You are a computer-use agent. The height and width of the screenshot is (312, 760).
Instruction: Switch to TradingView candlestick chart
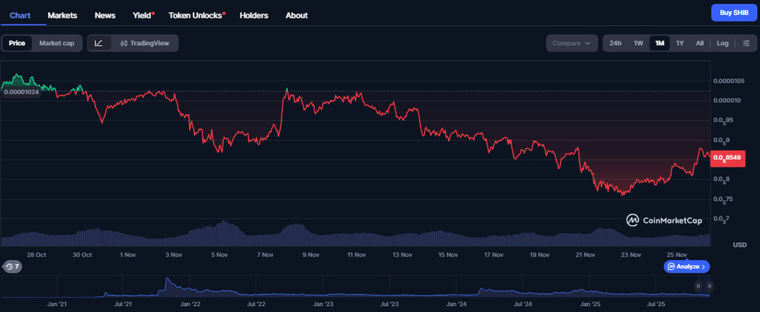tap(145, 43)
